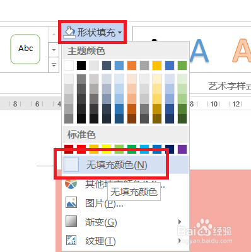
Task: Open the 形状填充 shape fill dropdown
Action: pyautogui.click(x=92, y=32)
